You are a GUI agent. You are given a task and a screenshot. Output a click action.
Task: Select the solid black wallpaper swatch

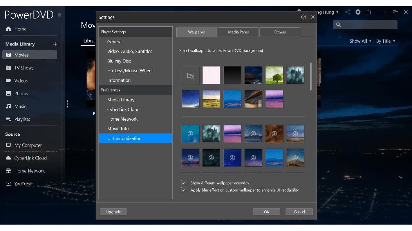pos(232,75)
